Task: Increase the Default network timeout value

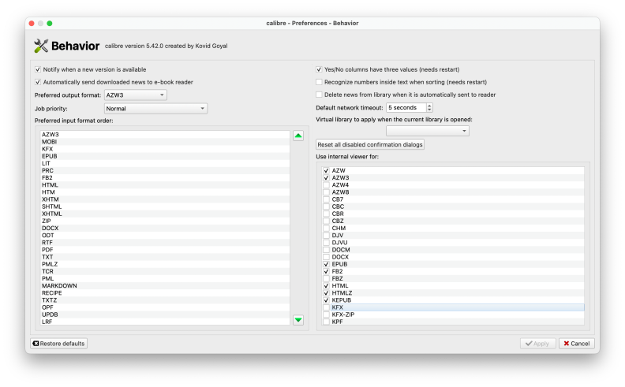Action: point(429,106)
